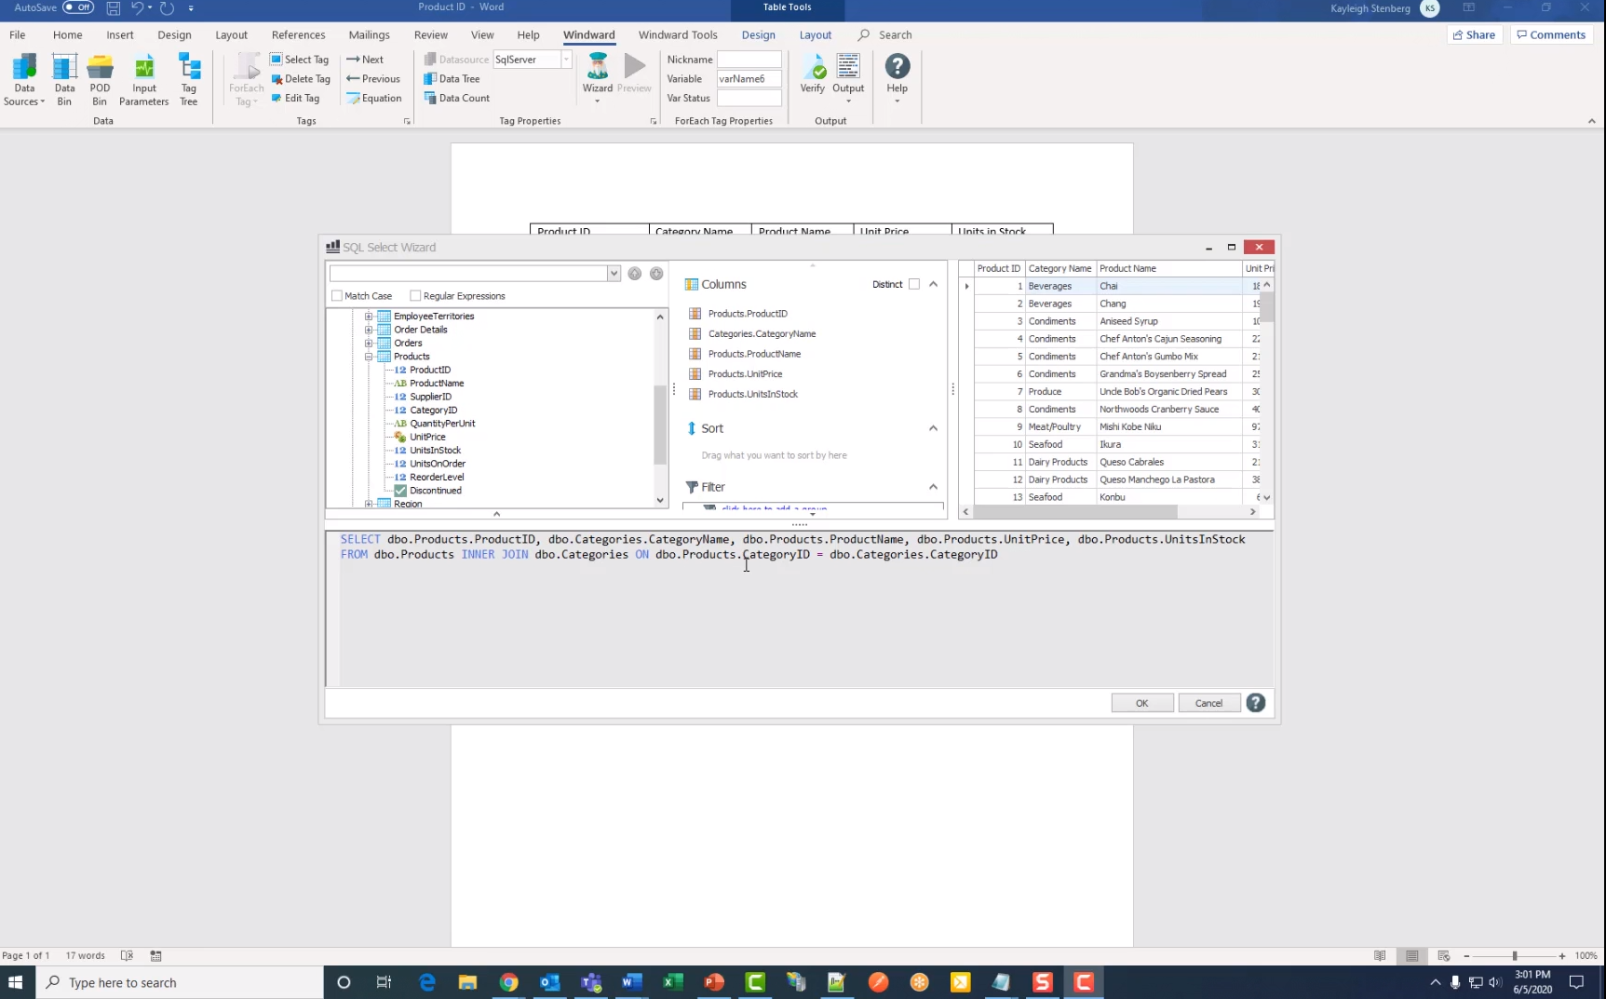Click the Chai cell in results grid
Screen dimensions: 1606x999
(x=1169, y=286)
